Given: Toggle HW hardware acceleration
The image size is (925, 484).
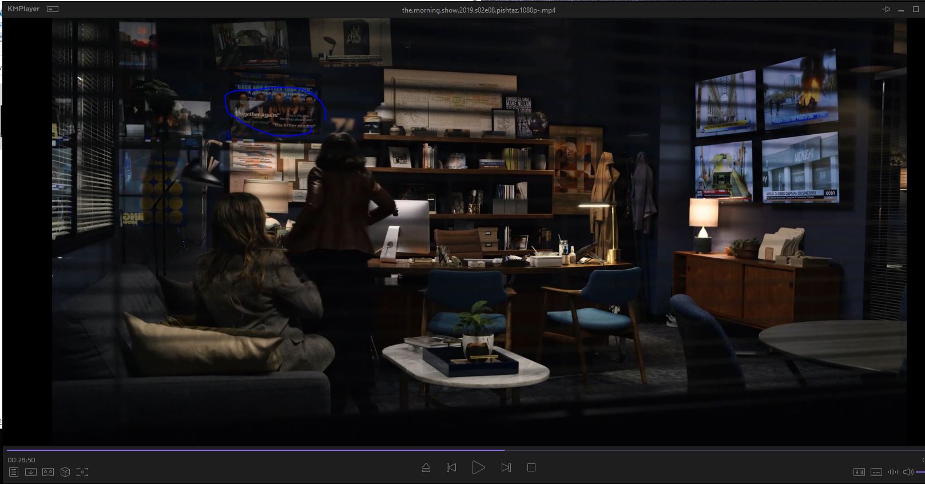Looking at the screenshot, I should click(x=859, y=472).
